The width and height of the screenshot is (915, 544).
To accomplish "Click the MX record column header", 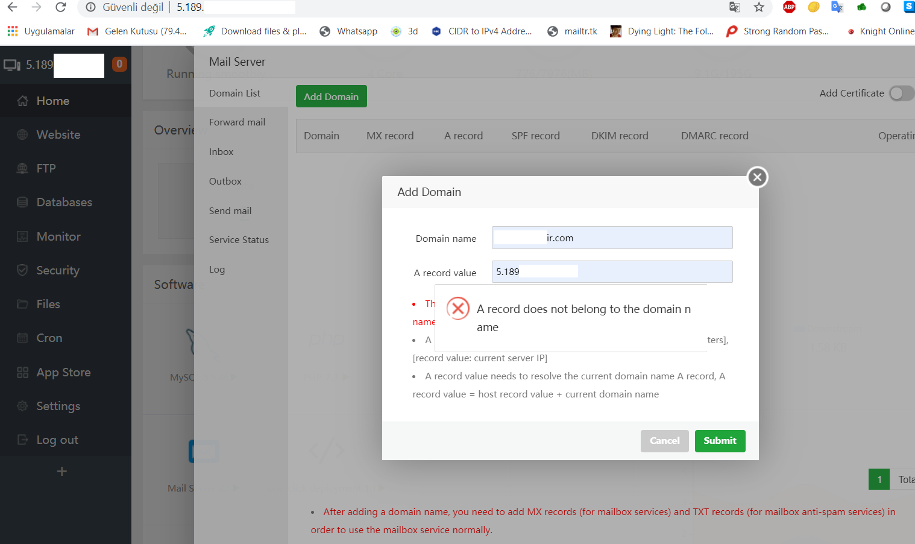I will pyautogui.click(x=390, y=136).
